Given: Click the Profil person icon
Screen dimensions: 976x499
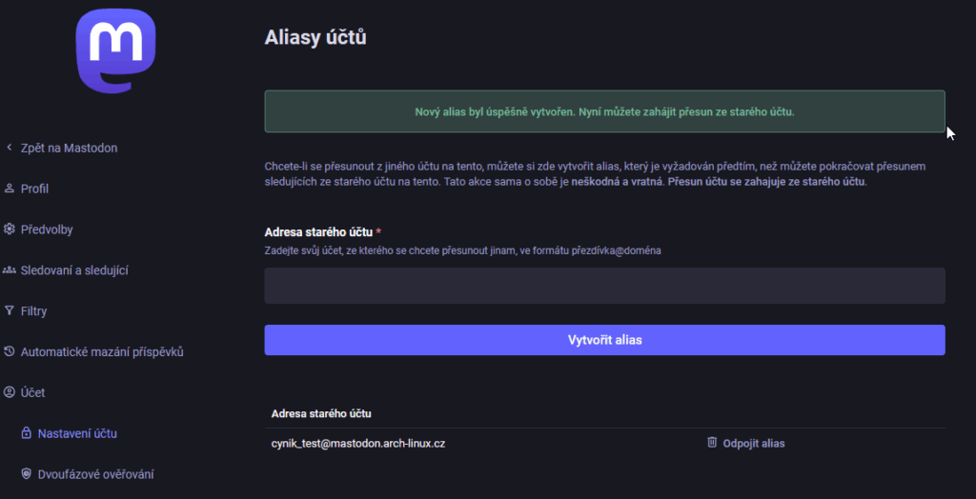Looking at the screenshot, I should (10, 189).
